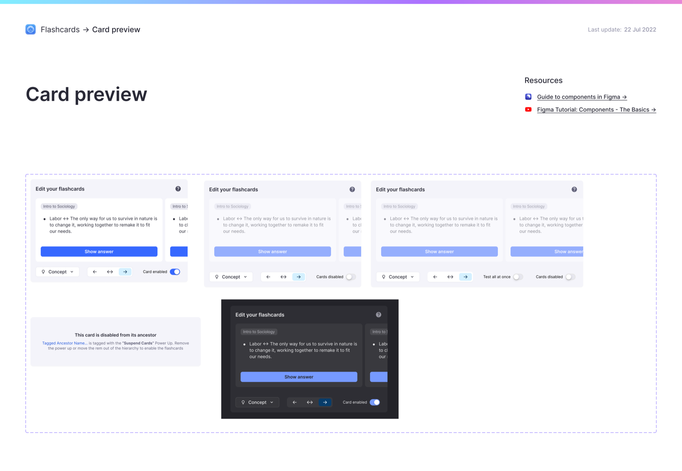Toggle Cards disabled switch in middle panel
The height and width of the screenshot is (471, 682).
(x=350, y=277)
